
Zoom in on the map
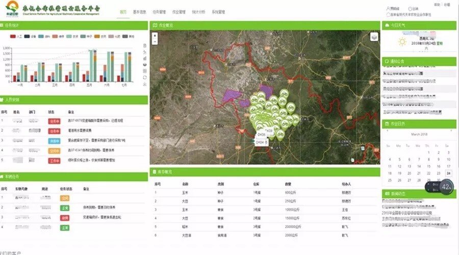click(x=155, y=36)
